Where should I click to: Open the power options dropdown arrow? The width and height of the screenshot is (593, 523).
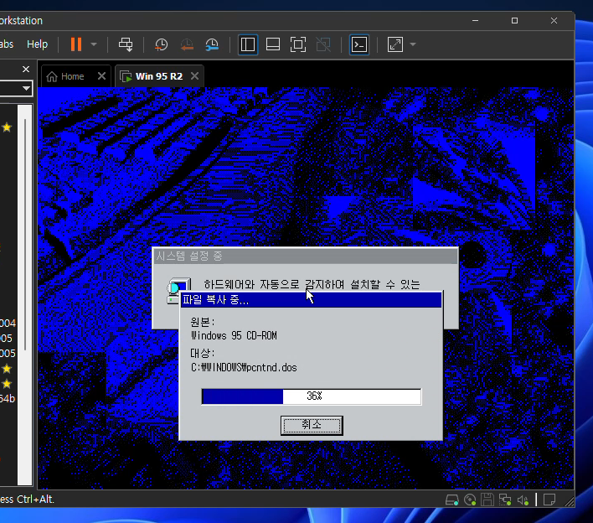coord(94,44)
